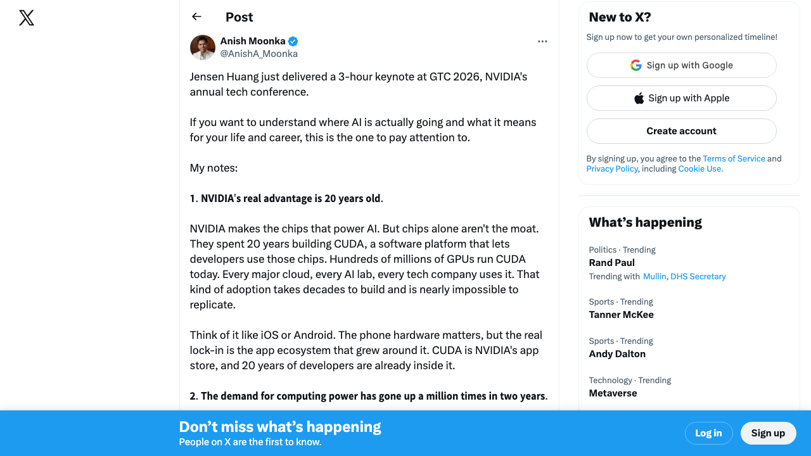
Task: Open the post's three-dot more menu
Action: point(542,41)
